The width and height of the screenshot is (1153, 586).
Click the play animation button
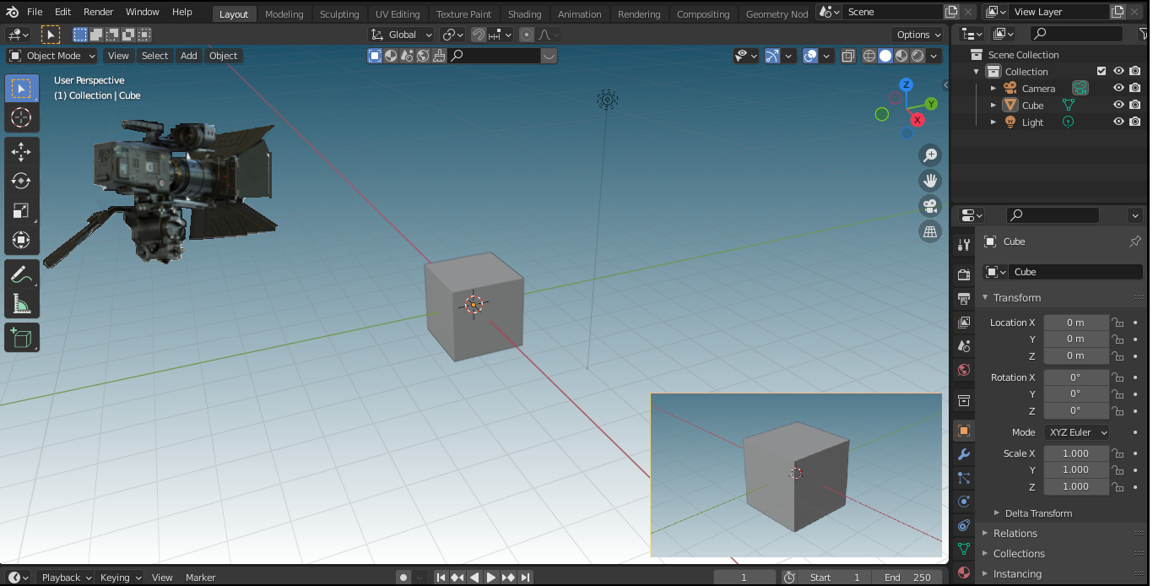tap(491, 578)
